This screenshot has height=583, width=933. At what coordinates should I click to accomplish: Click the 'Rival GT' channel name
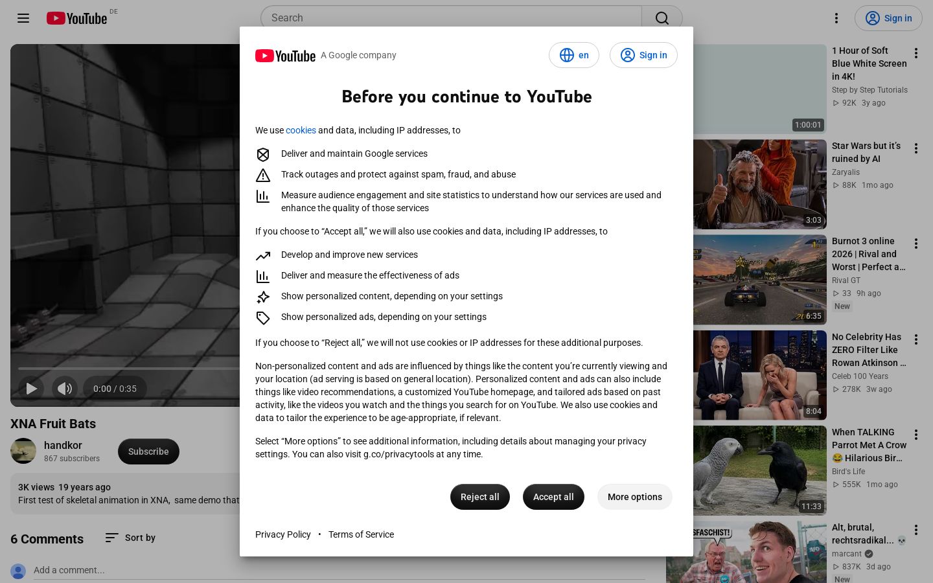point(846,280)
